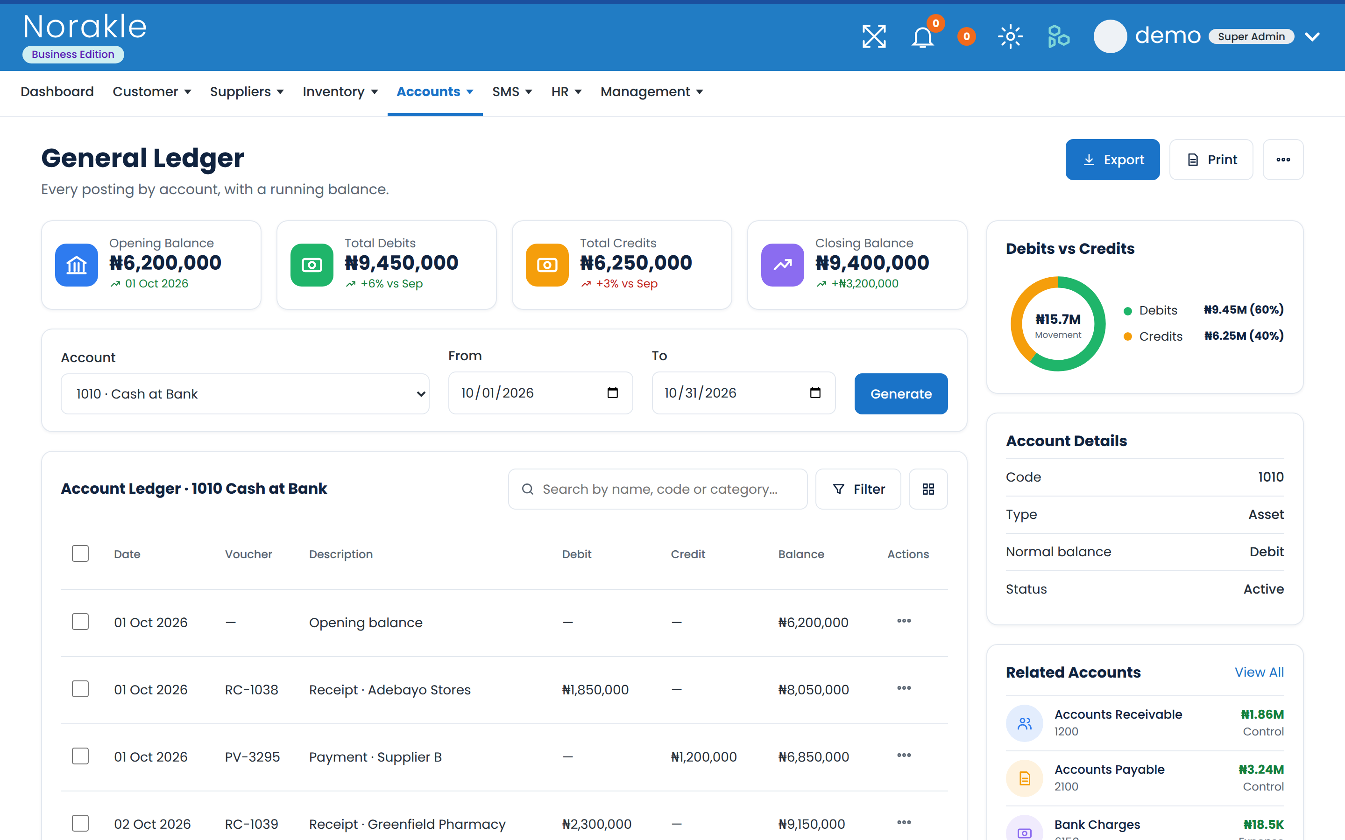The height and width of the screenshot is (840, 1345).
Task: Click the Accounts Receivable related account icon
Action: coord(1024,723)
